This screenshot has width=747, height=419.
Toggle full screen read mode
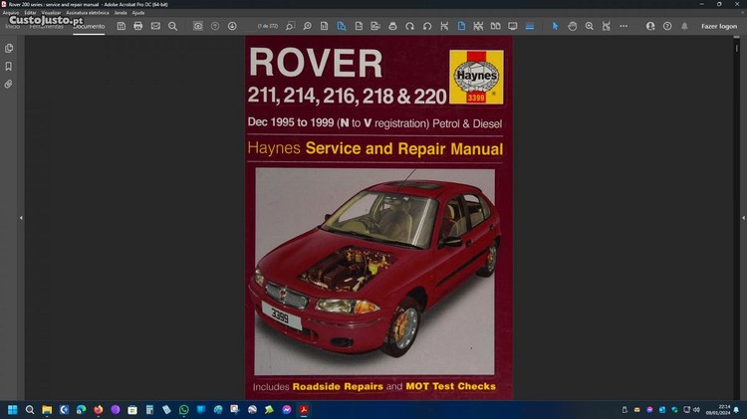(x=513, y=26)
